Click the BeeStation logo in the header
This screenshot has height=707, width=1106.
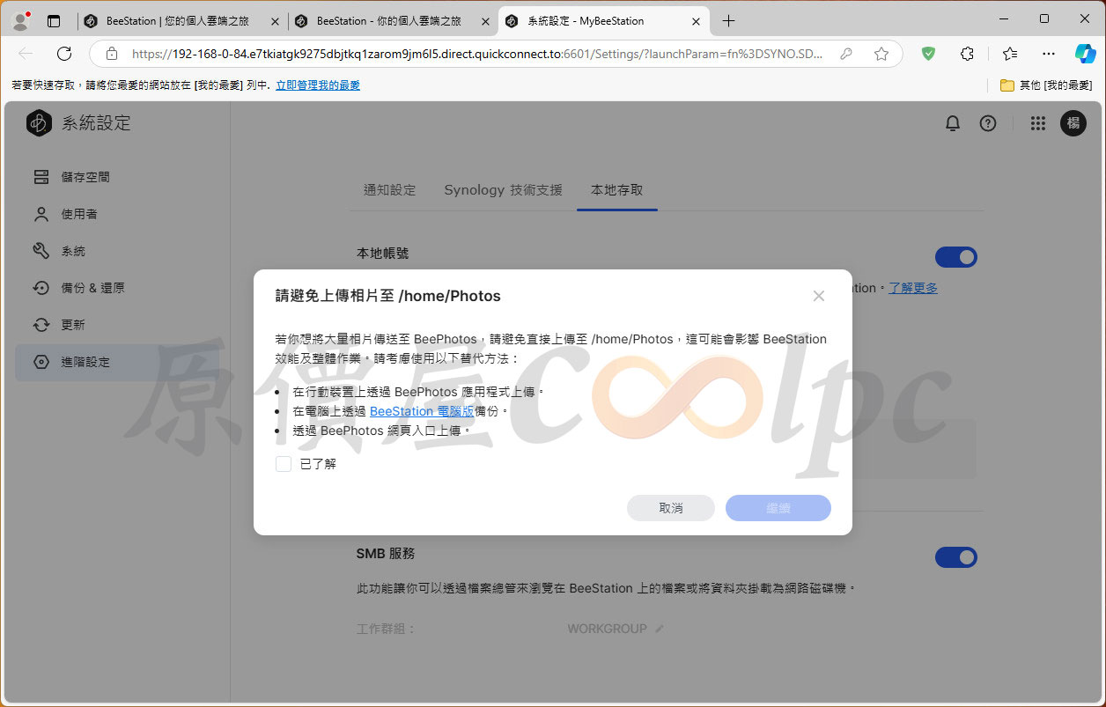click(39, 123)
